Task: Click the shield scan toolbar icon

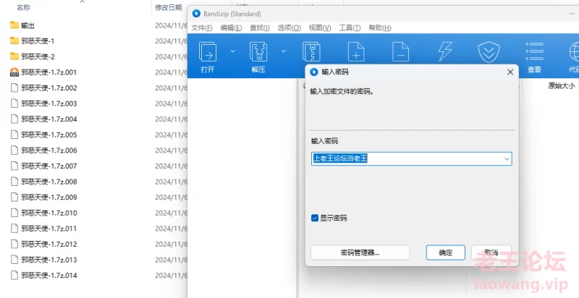Action: [x=489, y=52]
